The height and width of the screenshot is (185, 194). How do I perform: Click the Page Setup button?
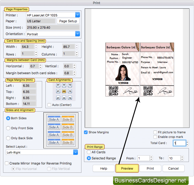tap(68, 21)
